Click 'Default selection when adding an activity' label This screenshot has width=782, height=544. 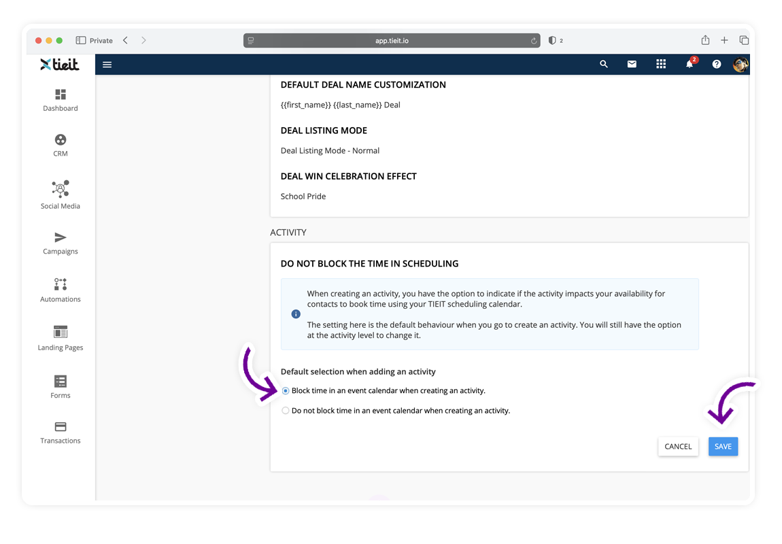pyautogui.click(x=358, y=372)
